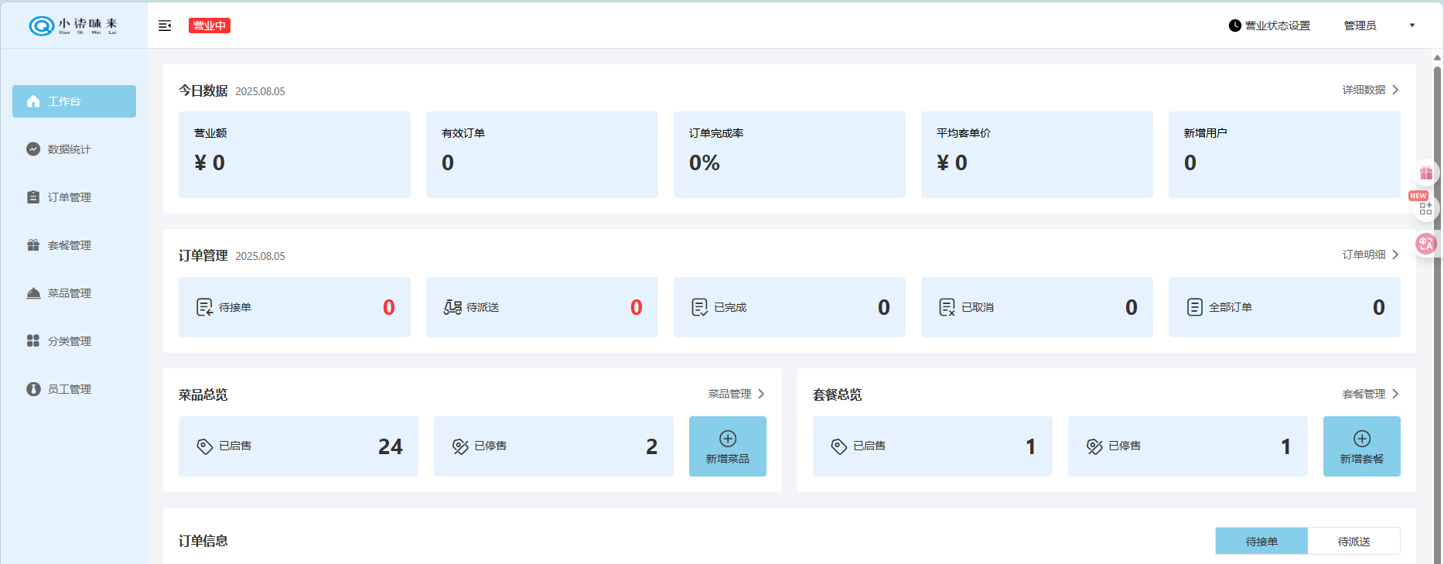The height and width of the screenshot is (564, 1444).
Task: Click the 待派送 delivery scooter icon
Action: pos(452,307)
